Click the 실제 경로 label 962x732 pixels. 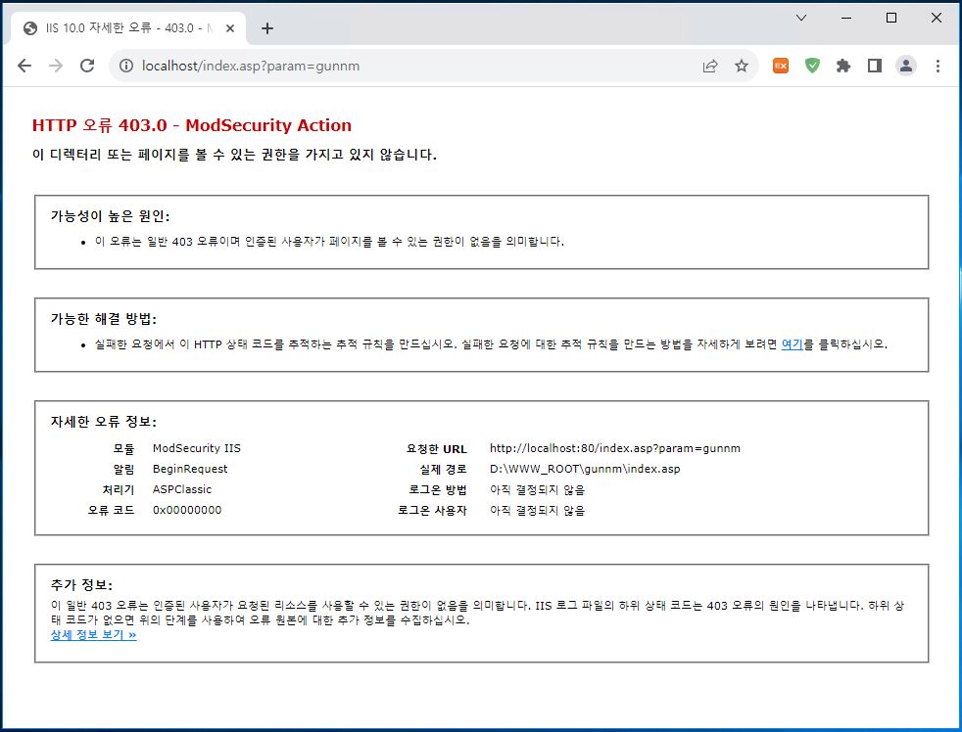(443, 469)
